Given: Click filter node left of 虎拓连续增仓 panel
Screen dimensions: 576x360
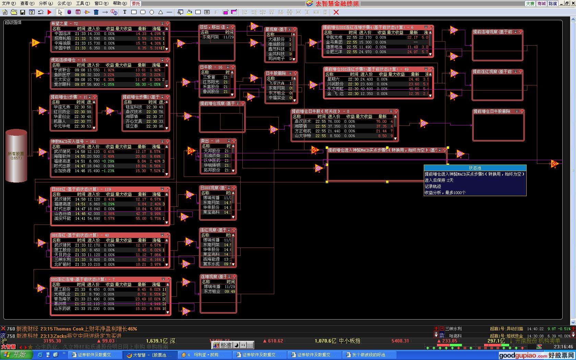Looking at the screenshot, I should (x=39, y=73).
